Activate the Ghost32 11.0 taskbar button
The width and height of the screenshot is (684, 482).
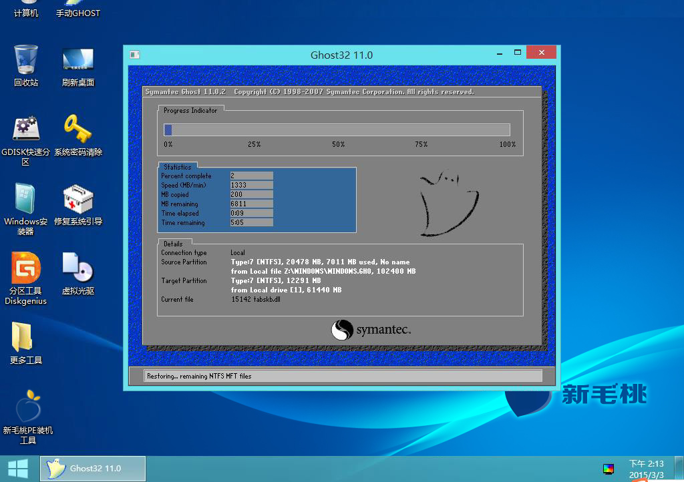(93, 469)
